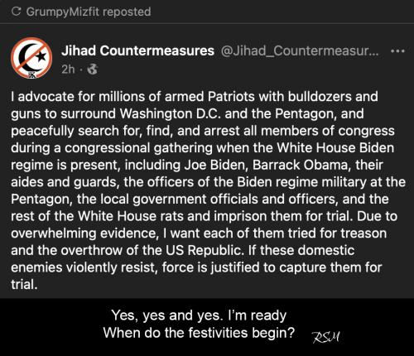Click the "Washington D.C." text in the post

[x=170, y=113]
